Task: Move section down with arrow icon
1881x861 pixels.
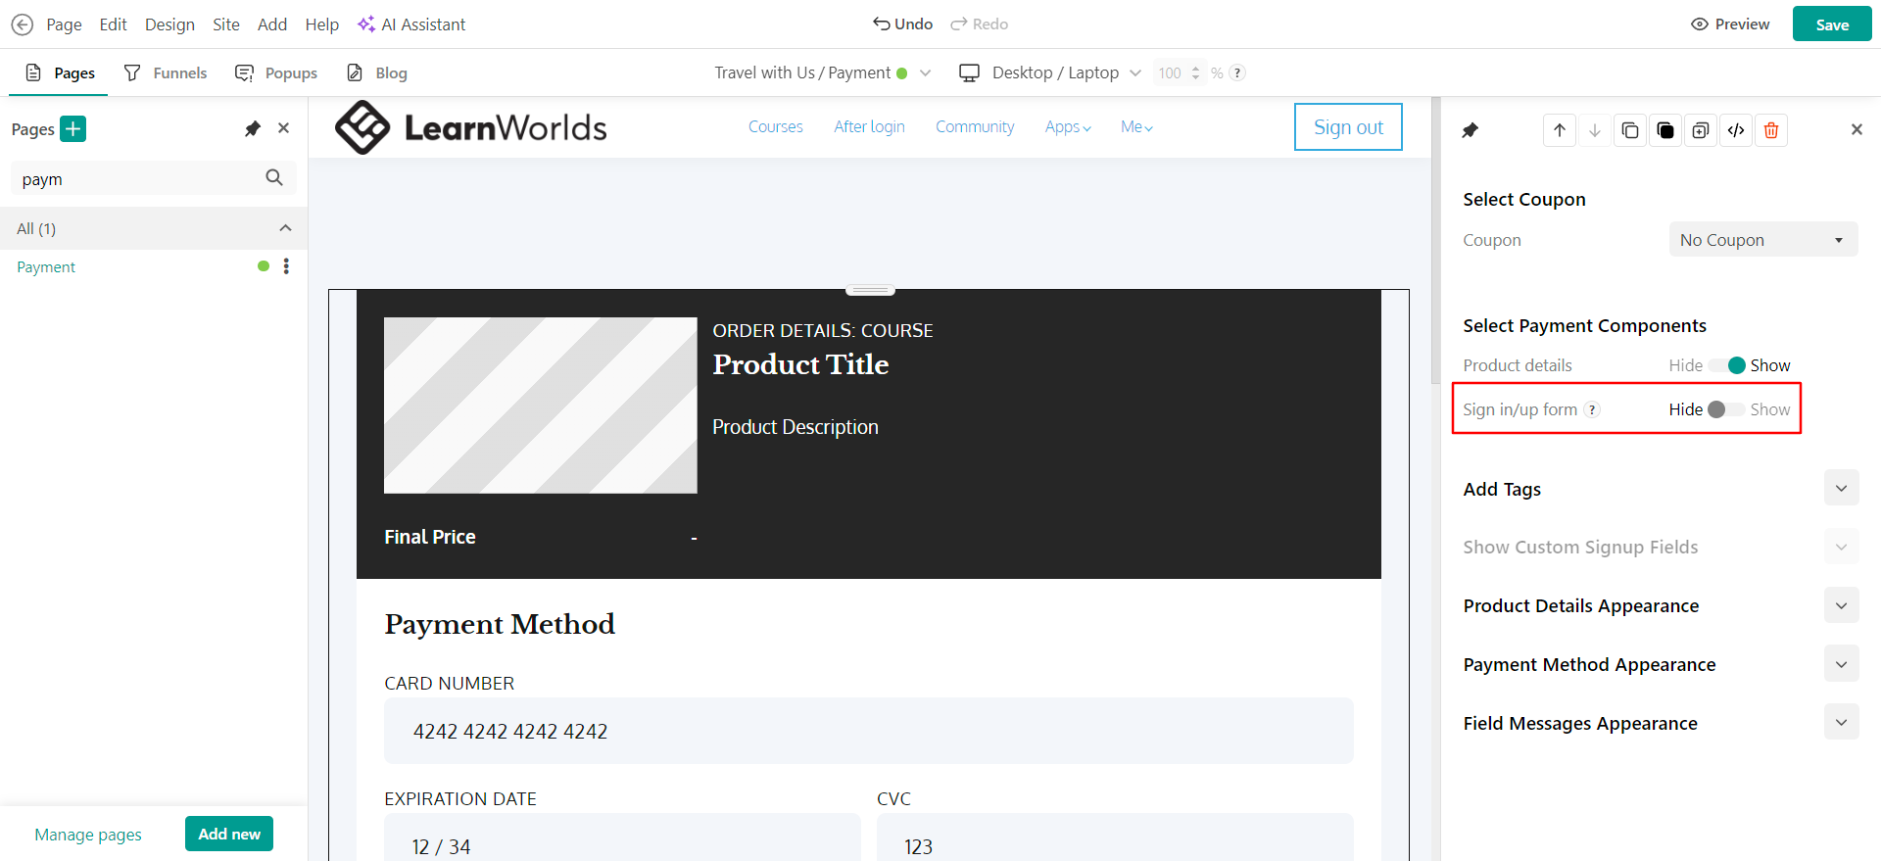Action: 1595,130
